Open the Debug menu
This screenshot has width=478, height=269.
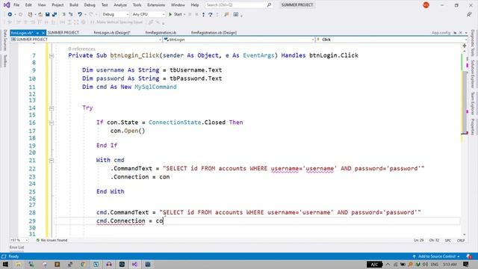[x=90, y=5]
